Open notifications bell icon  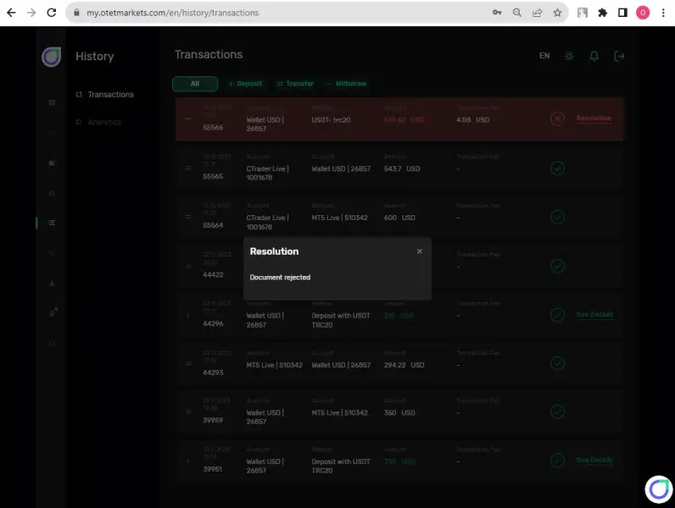(594, 56)
